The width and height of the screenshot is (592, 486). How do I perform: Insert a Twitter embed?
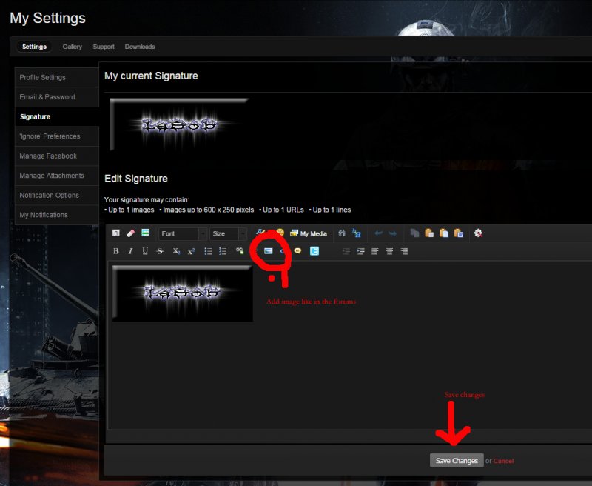(x=314, y=251)
